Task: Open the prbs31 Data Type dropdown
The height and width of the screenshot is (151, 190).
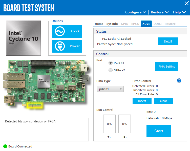Action: click(110, 89)
